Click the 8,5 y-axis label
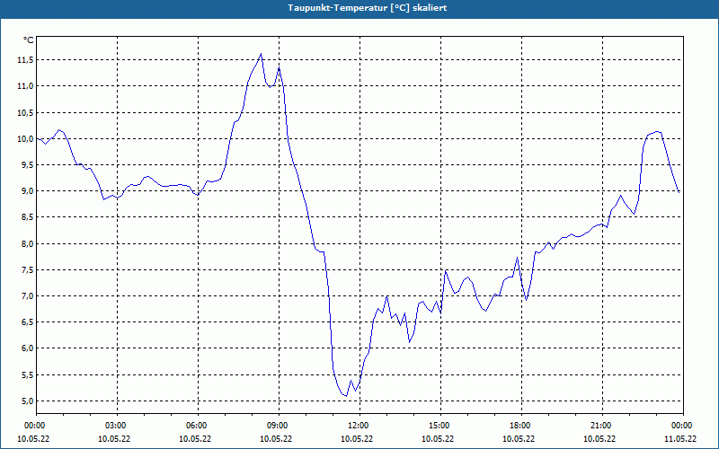The width and height of the screenshot is (719, 449). tap(27, 217)
